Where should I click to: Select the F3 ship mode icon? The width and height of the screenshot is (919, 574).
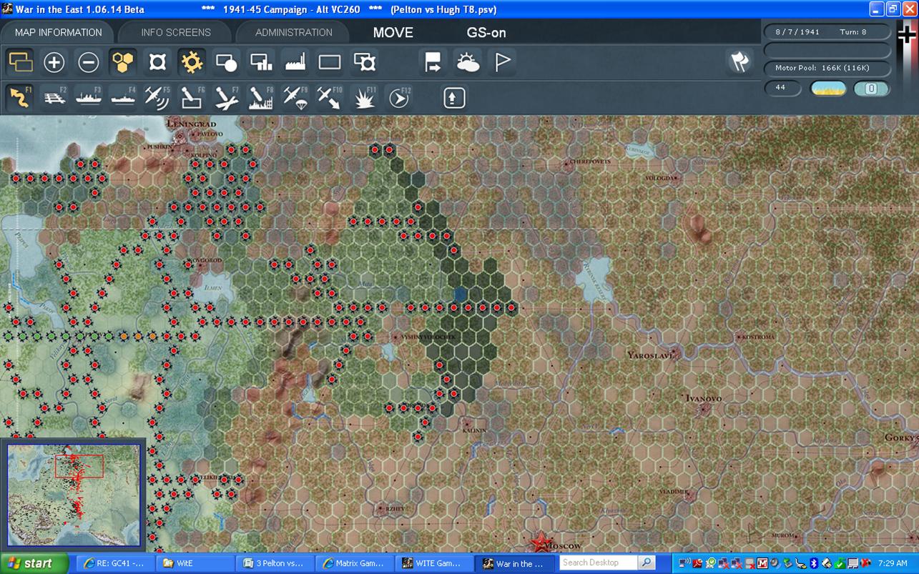tap(89, 97)
